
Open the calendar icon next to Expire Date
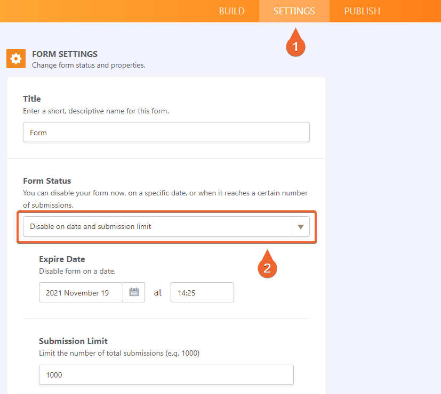[x=133, y=292]
